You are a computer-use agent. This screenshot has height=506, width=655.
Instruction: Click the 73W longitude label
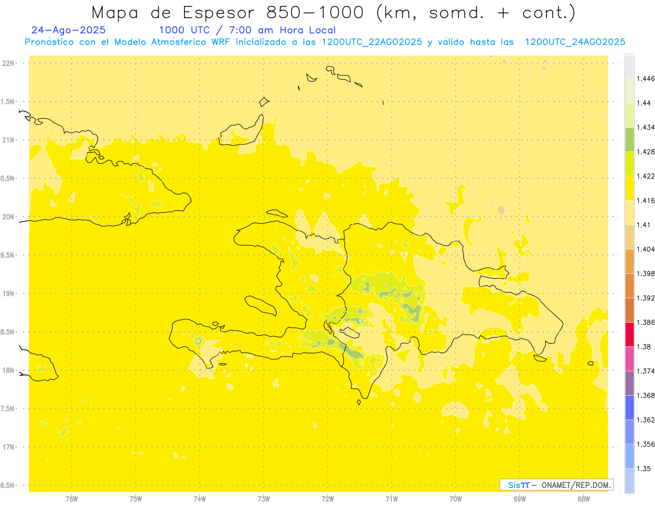coord(264,498)
